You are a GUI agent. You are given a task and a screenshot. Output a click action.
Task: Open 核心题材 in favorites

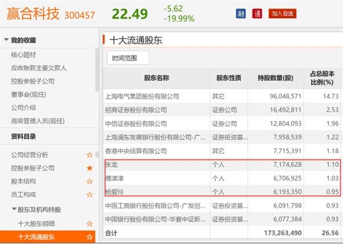23,55
